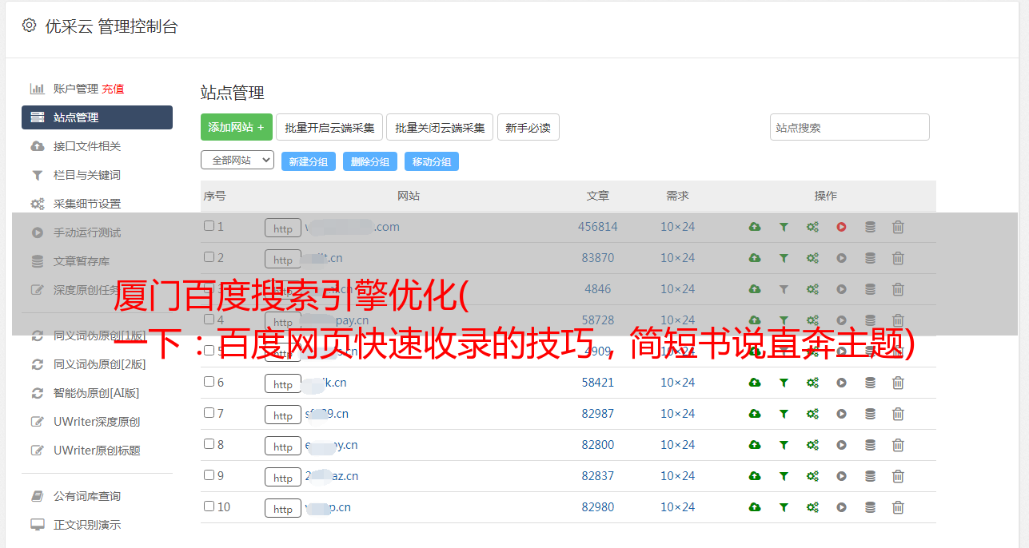Click cloud upload icon in row 10
Viewport: 1029px width, 548px height.
755,507
